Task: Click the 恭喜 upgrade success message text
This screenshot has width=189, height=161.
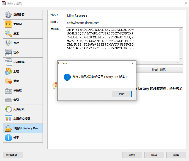Action: [x=99, y=77]
